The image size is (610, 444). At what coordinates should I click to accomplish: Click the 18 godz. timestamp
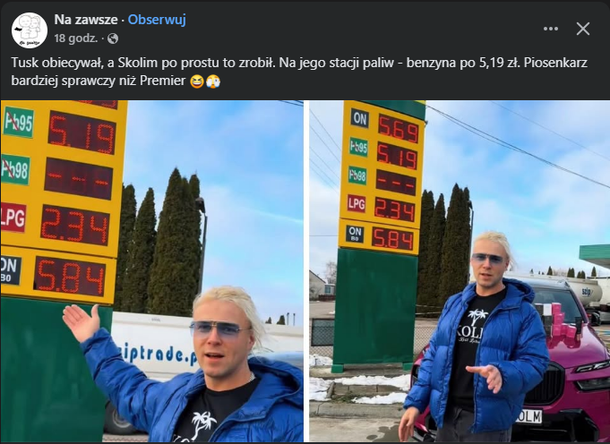click(76, 38)
